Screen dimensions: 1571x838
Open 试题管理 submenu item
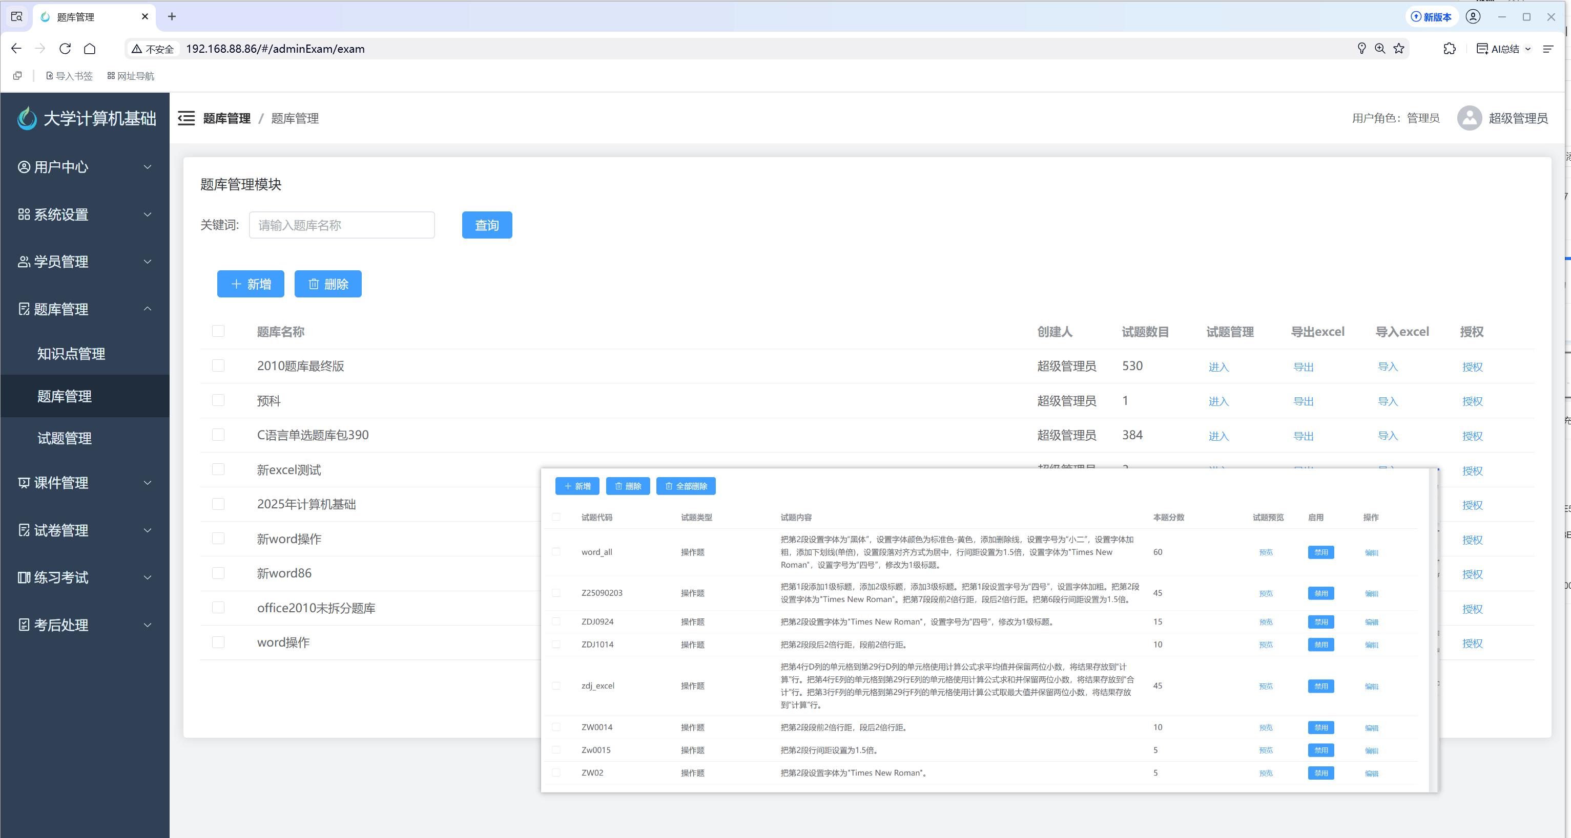(x=65, y=438)
